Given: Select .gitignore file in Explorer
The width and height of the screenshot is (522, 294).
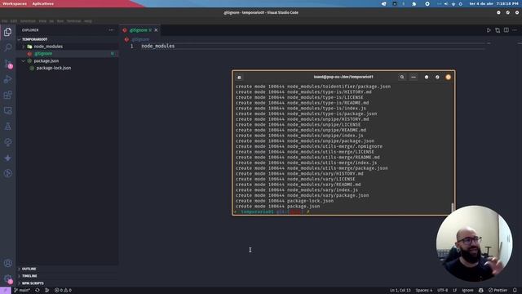Looking at the screenshot, I should (67, 54).
